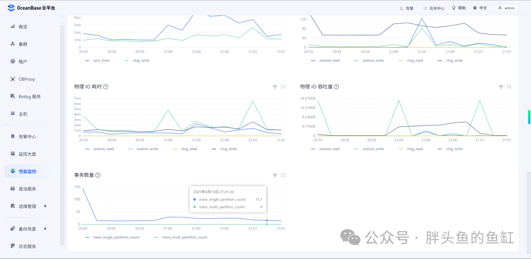The height and width of the screenshot is (259, 531).
Task: Toggle clog_write legend in 物理 IO 吞吐量
Action: [450, 149]
